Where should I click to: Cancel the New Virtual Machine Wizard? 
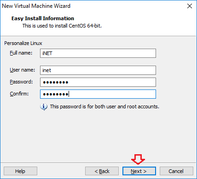pos(176,171)
